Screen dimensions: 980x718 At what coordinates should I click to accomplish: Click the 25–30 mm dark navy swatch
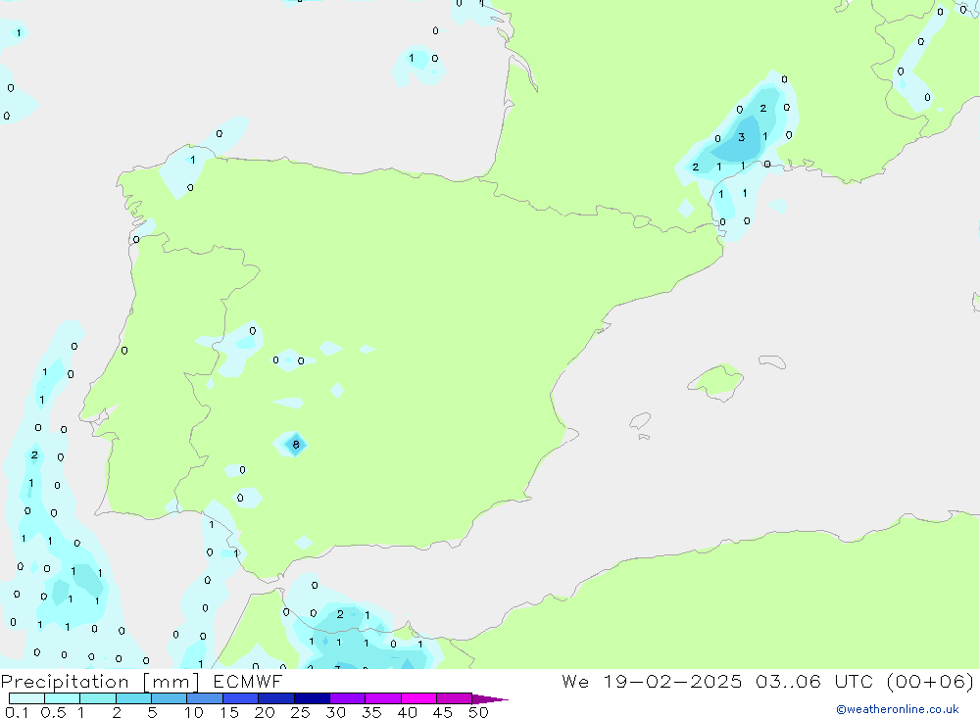tap(312, 698)
